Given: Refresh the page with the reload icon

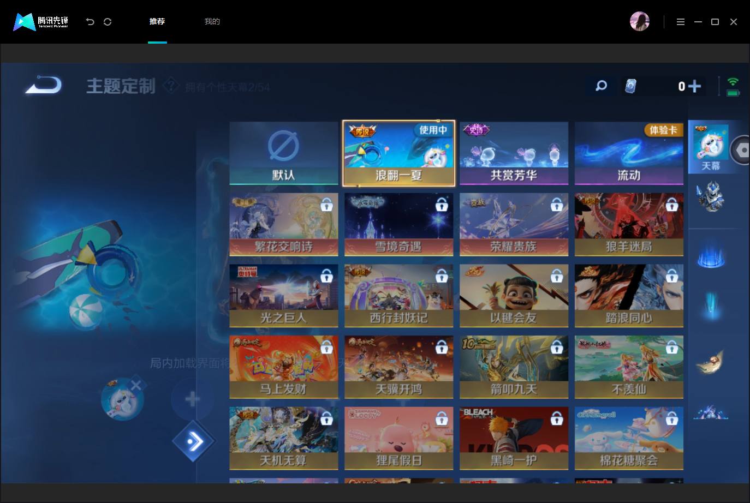Looking at the screenshot, I should click(108, 22).
